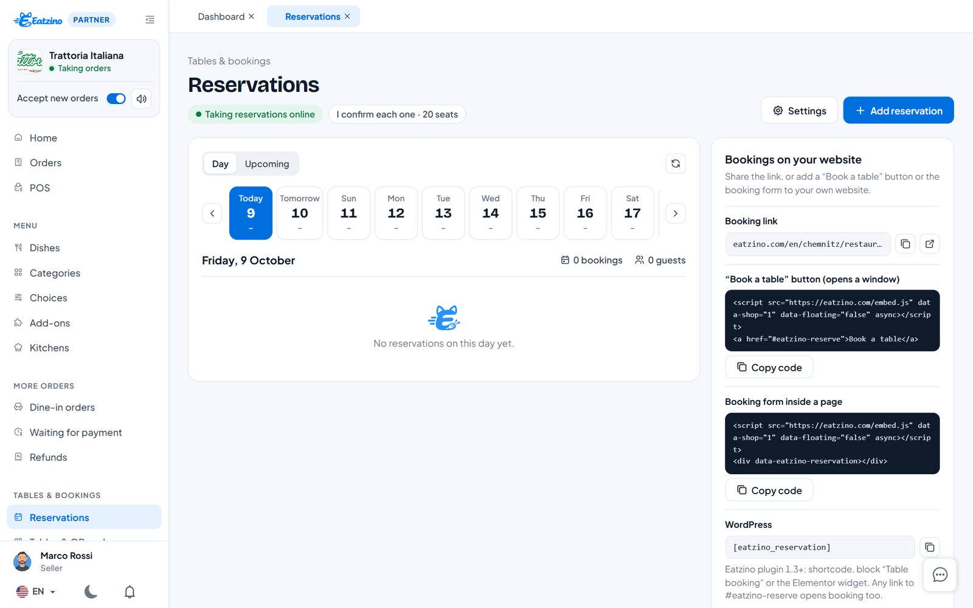Open Waiting for payment

tap(84, 432)
